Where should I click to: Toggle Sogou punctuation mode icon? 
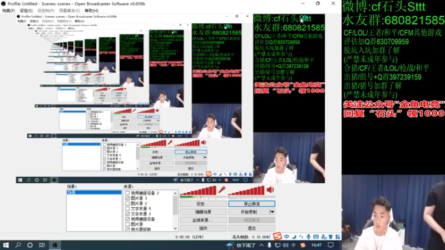pos(301,237)
